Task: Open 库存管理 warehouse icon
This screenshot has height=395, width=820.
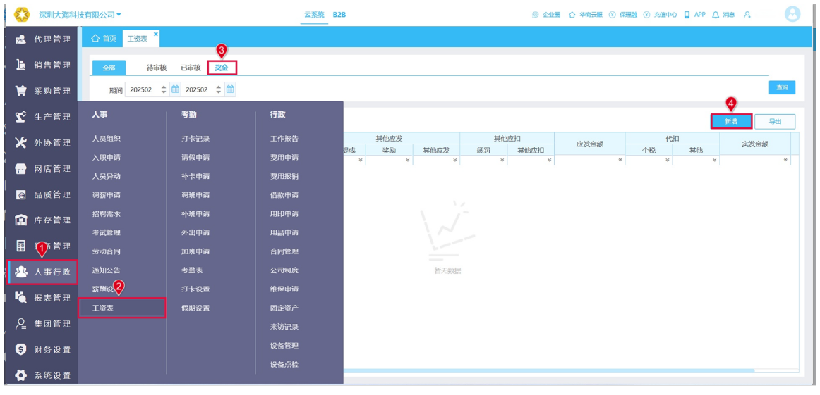Action: pos(20,220)
